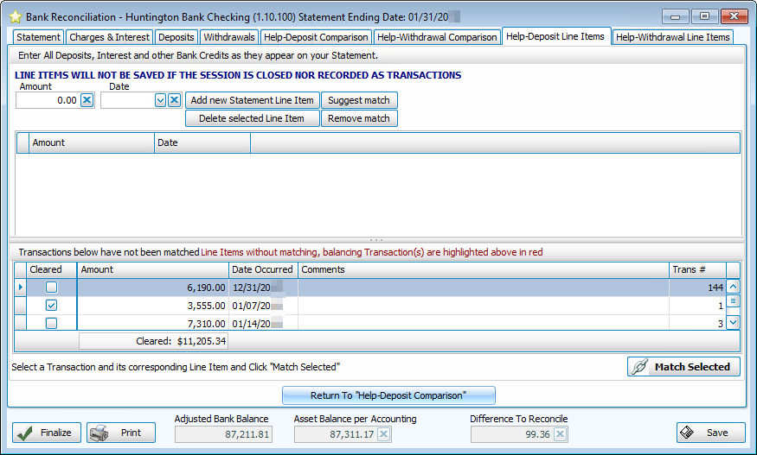Clear the Date field with X icon

[x=174, y=100]
